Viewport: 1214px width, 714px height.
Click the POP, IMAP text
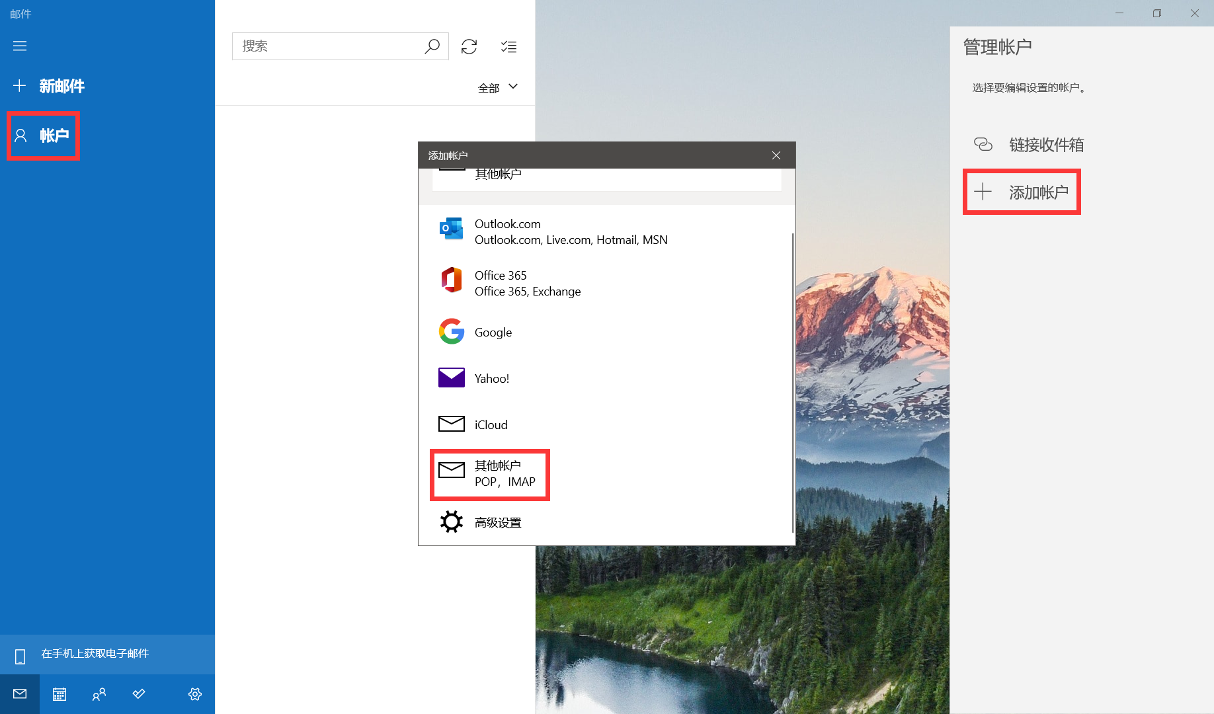[505, 482]
